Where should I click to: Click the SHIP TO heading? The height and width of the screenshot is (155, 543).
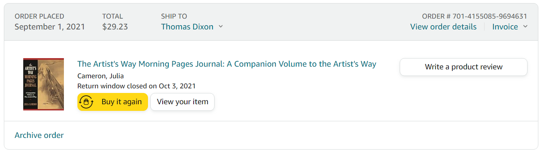174,16
